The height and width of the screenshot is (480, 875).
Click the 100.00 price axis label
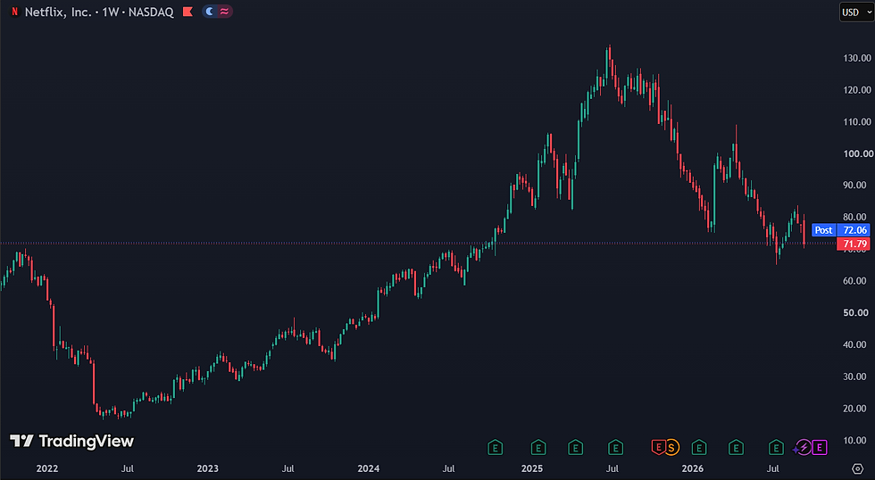858,153
